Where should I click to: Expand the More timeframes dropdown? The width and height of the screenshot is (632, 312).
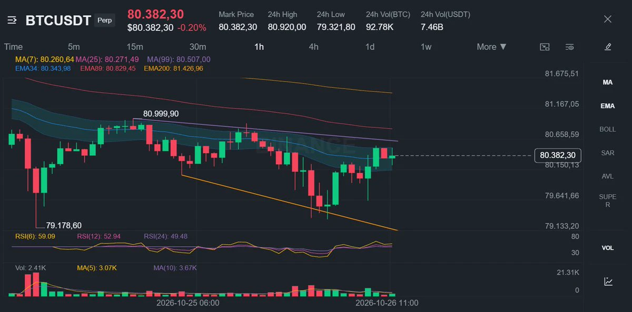[x=492, y=47]
